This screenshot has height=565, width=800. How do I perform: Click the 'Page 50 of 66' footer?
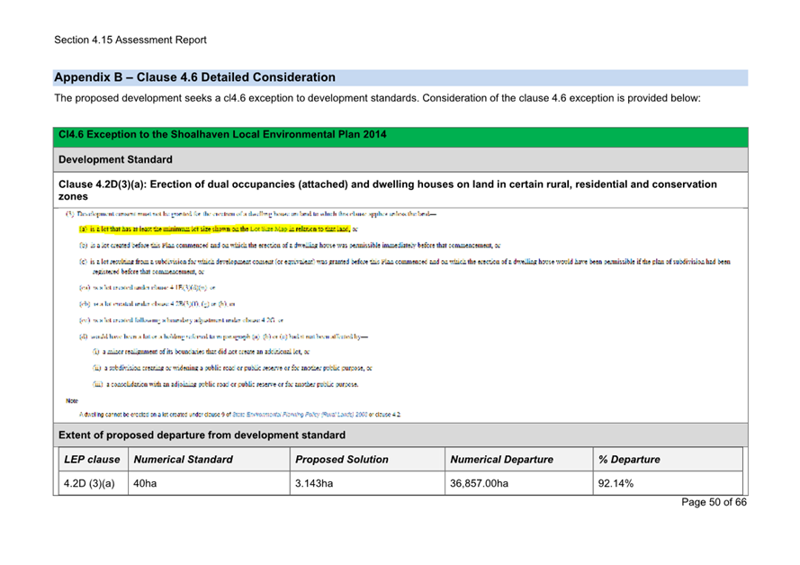715,502
